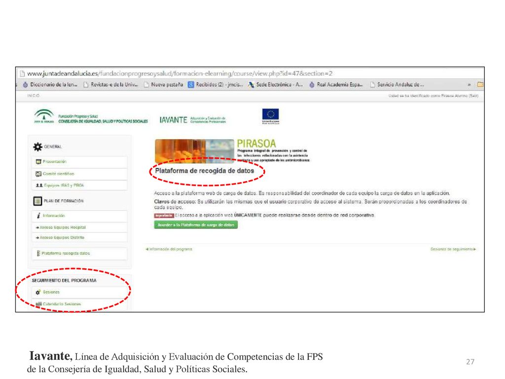Open Diccionario de la len... bookmark
The width and height of the screenshot is (505, 379).
pos(50,85)
